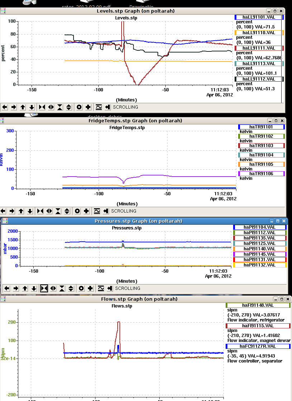Select the haLL91113.VAL legend entry
The height and width of the screenshot is (401, 292).
coord(259,64)
